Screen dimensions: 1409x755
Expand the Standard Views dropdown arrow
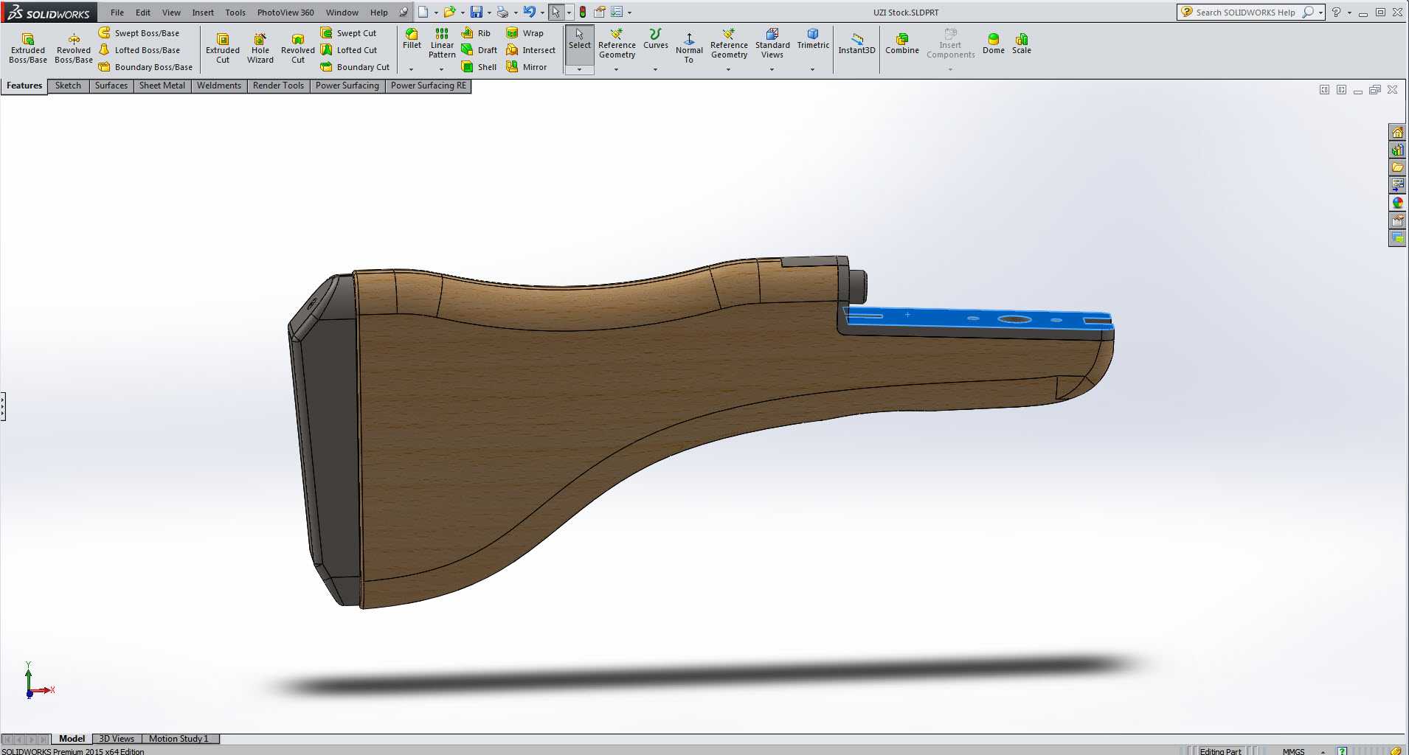click(x=772, y=69)
